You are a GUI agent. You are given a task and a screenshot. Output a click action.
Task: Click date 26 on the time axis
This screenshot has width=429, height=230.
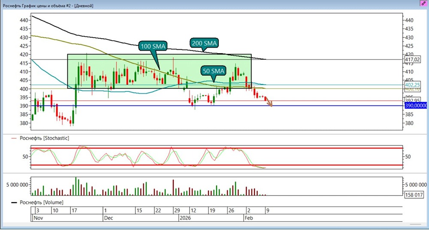pos(231,211)
